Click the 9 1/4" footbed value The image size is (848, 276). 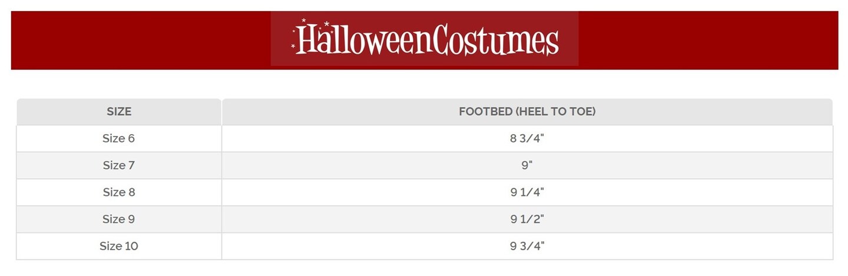[527, 192]
